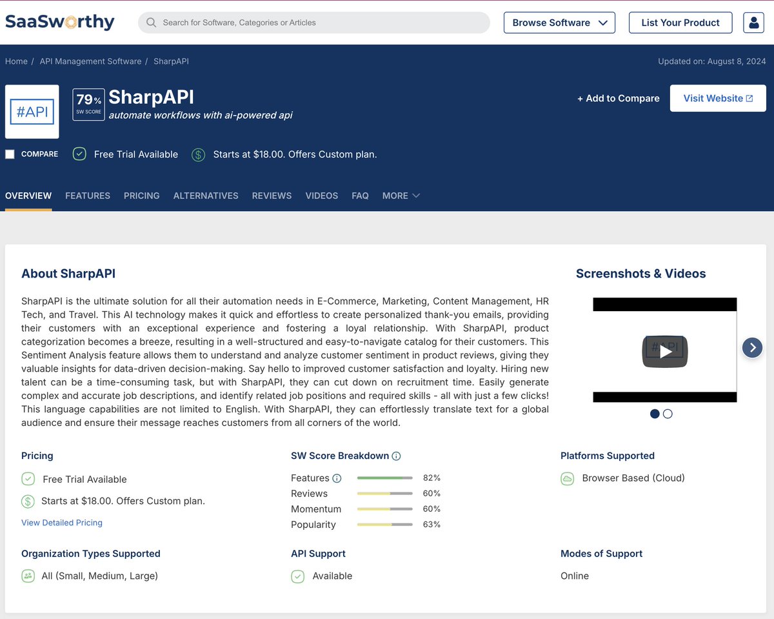Click Pricing section dollar icon
The image size is (774, 619).
point(28,501)
